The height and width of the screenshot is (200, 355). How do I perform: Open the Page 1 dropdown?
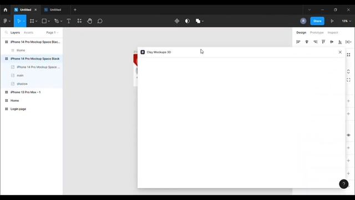(x=52, y=33)
